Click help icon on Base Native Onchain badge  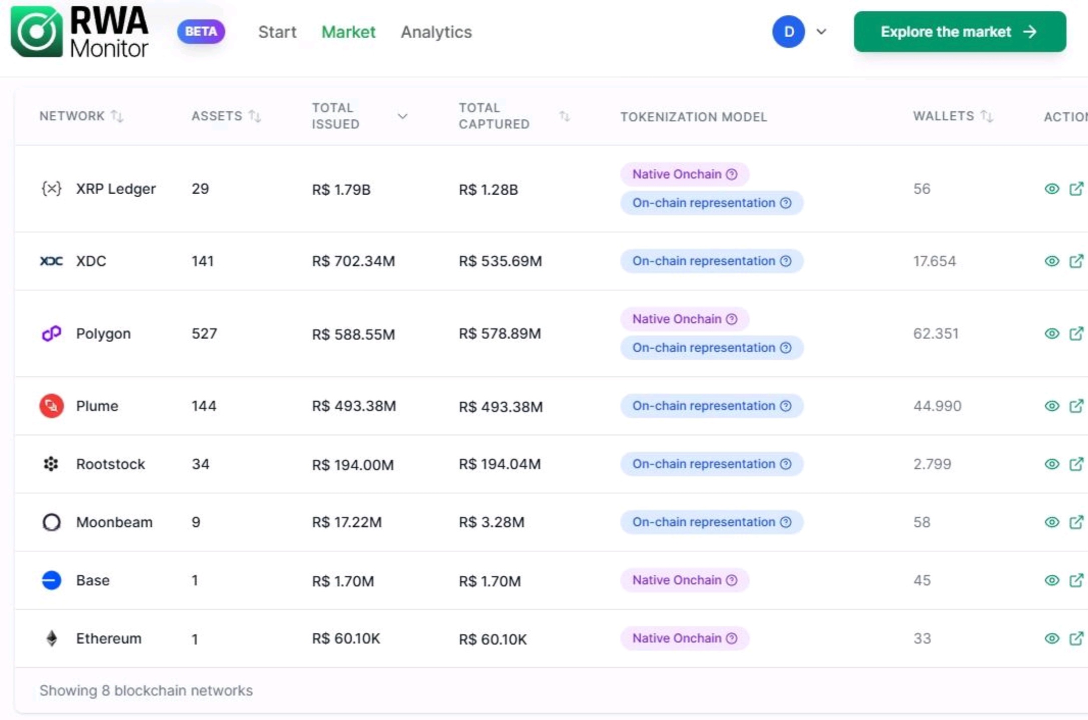coord(732,580)
